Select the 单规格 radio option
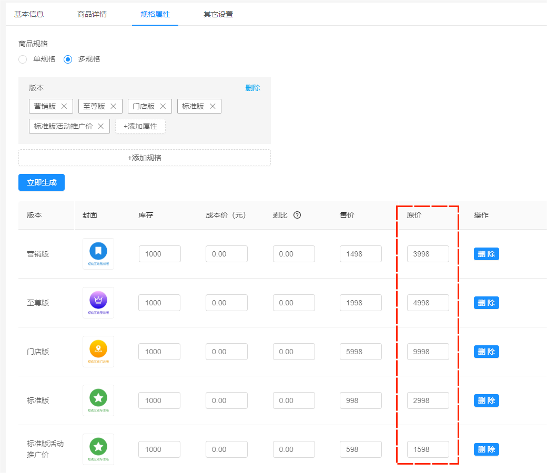Screen dimensions: 547x473 (x=23, y=59)
